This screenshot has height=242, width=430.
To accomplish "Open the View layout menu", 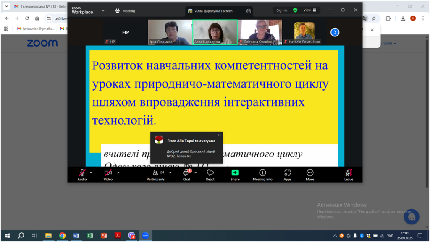I will click(309, 10).
